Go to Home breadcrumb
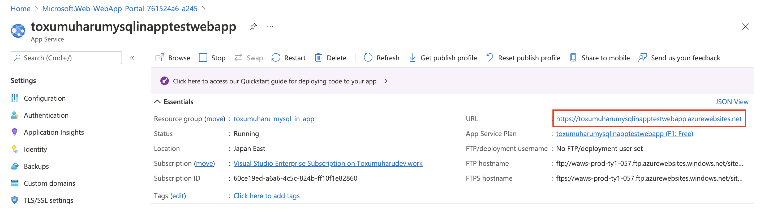 click(x=20, y=9)
